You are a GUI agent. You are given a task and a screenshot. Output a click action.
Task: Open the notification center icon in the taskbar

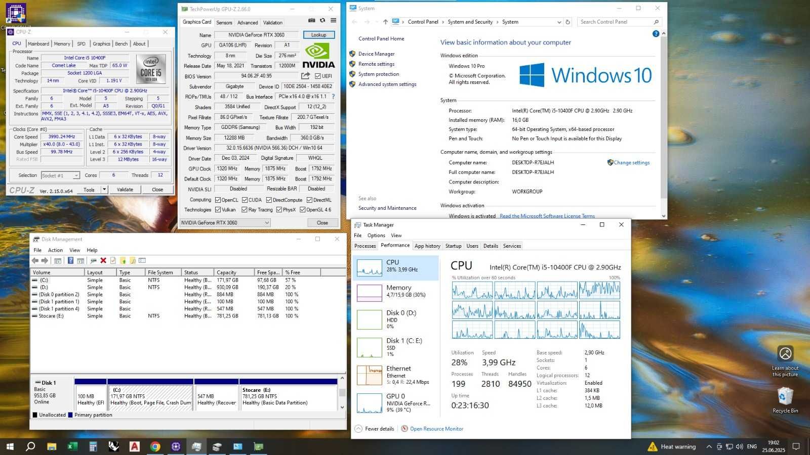click(796, 446)
